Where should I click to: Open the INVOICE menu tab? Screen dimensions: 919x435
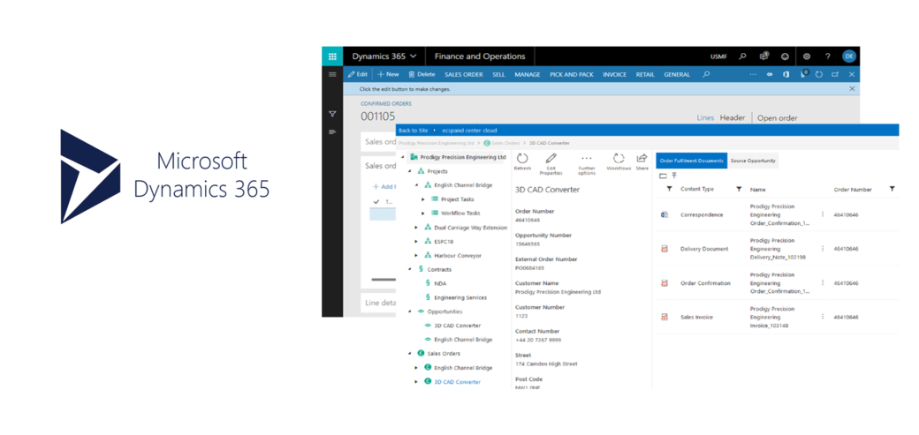[615, 74]
